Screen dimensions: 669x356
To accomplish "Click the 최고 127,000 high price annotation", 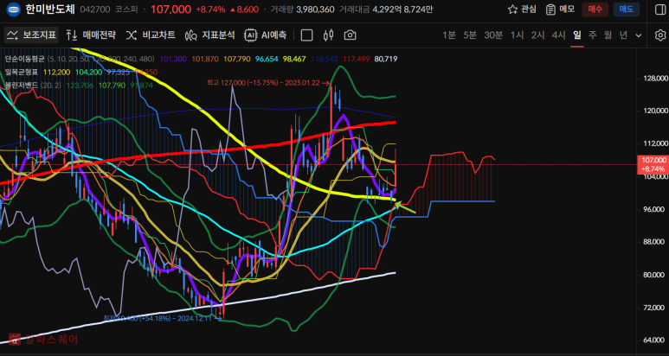I will pyautogui.click(x=268, y=84).
